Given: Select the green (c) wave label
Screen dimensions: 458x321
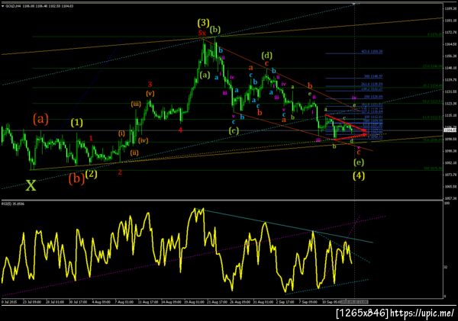Looking at the screenshot, I should tap(234, 130).
